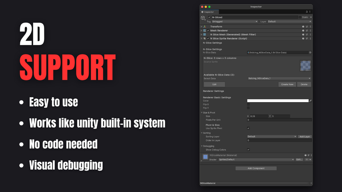
Task: Click the Add Component button
Action: 256,168
